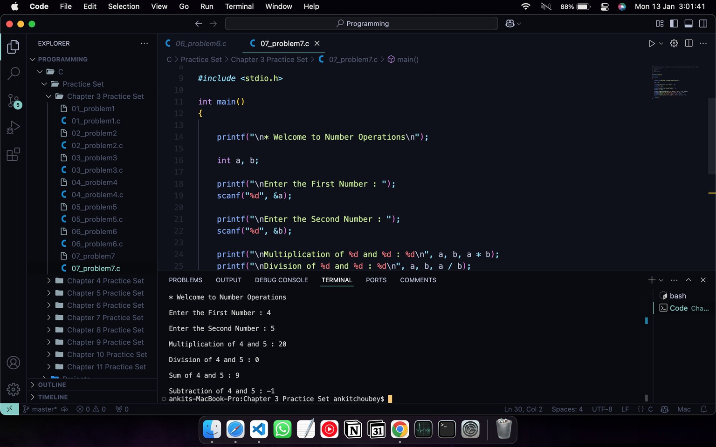Open Explorer Views and More Actions
Screen dimensions: 716x447
coord(145,43)
